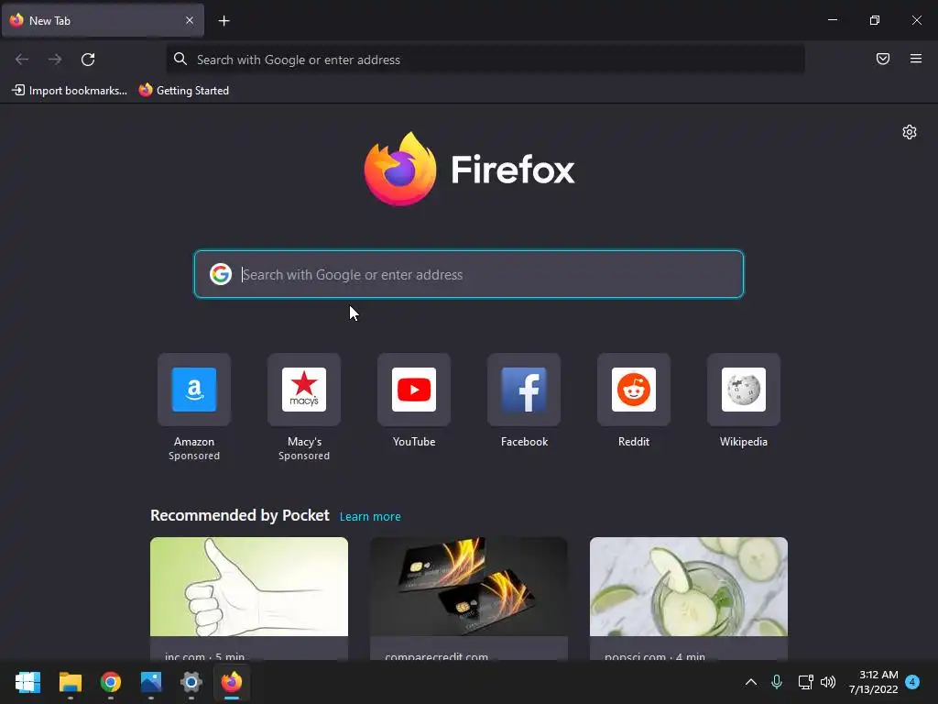Screen dimensions: 938x704
Task: Open the thumbs-up inc.com article
Action: click(249, 599)
